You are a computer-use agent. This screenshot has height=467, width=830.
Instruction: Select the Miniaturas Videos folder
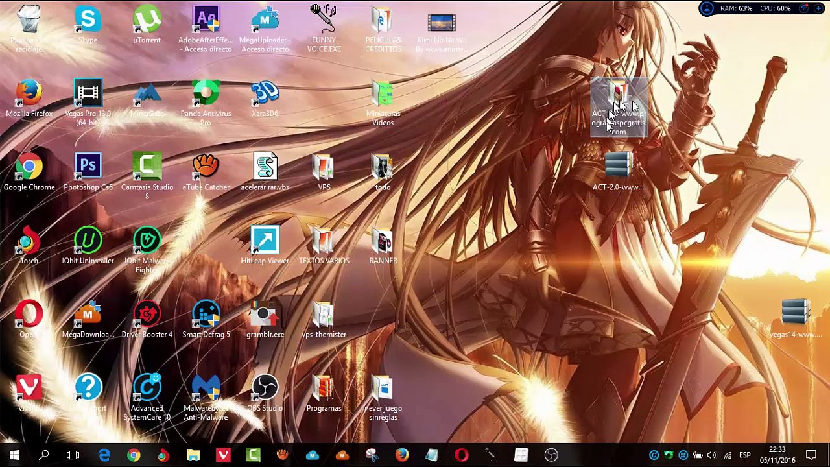(383, 102)
